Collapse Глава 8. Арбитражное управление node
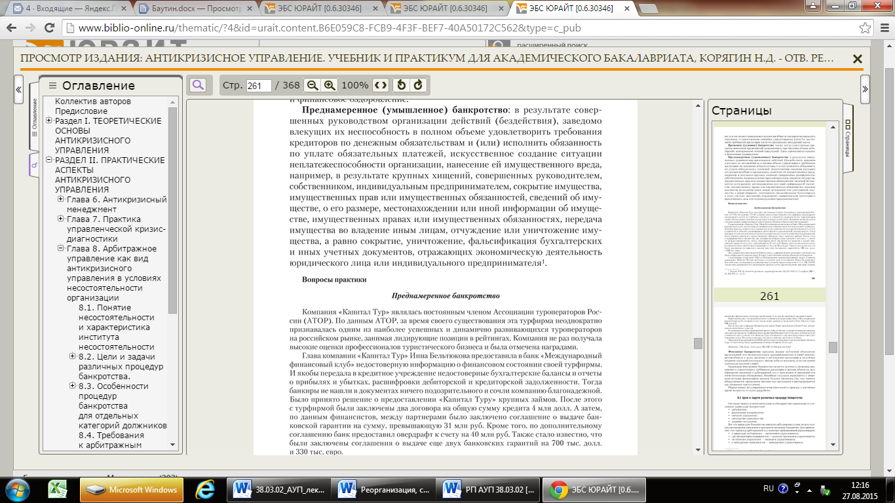The height and width of the screenshot is (503, 895). pos(61,249)
